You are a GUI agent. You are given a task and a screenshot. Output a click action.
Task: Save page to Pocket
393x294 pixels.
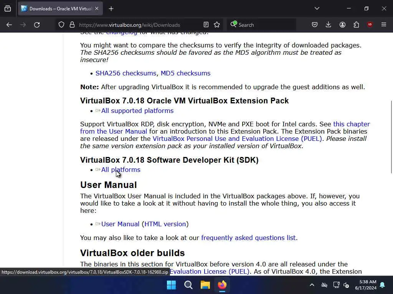click(315, 25)
